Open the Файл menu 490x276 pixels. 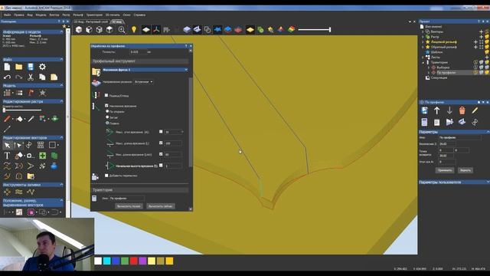7,15
